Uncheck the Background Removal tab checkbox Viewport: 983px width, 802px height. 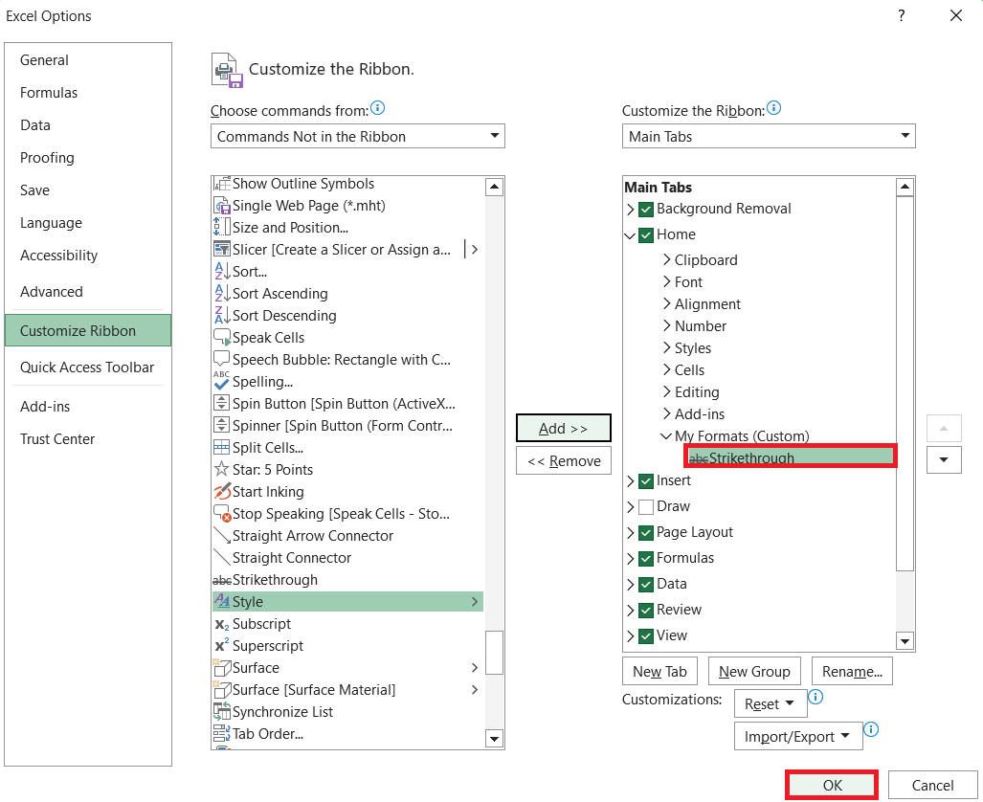tap(646, 210)
